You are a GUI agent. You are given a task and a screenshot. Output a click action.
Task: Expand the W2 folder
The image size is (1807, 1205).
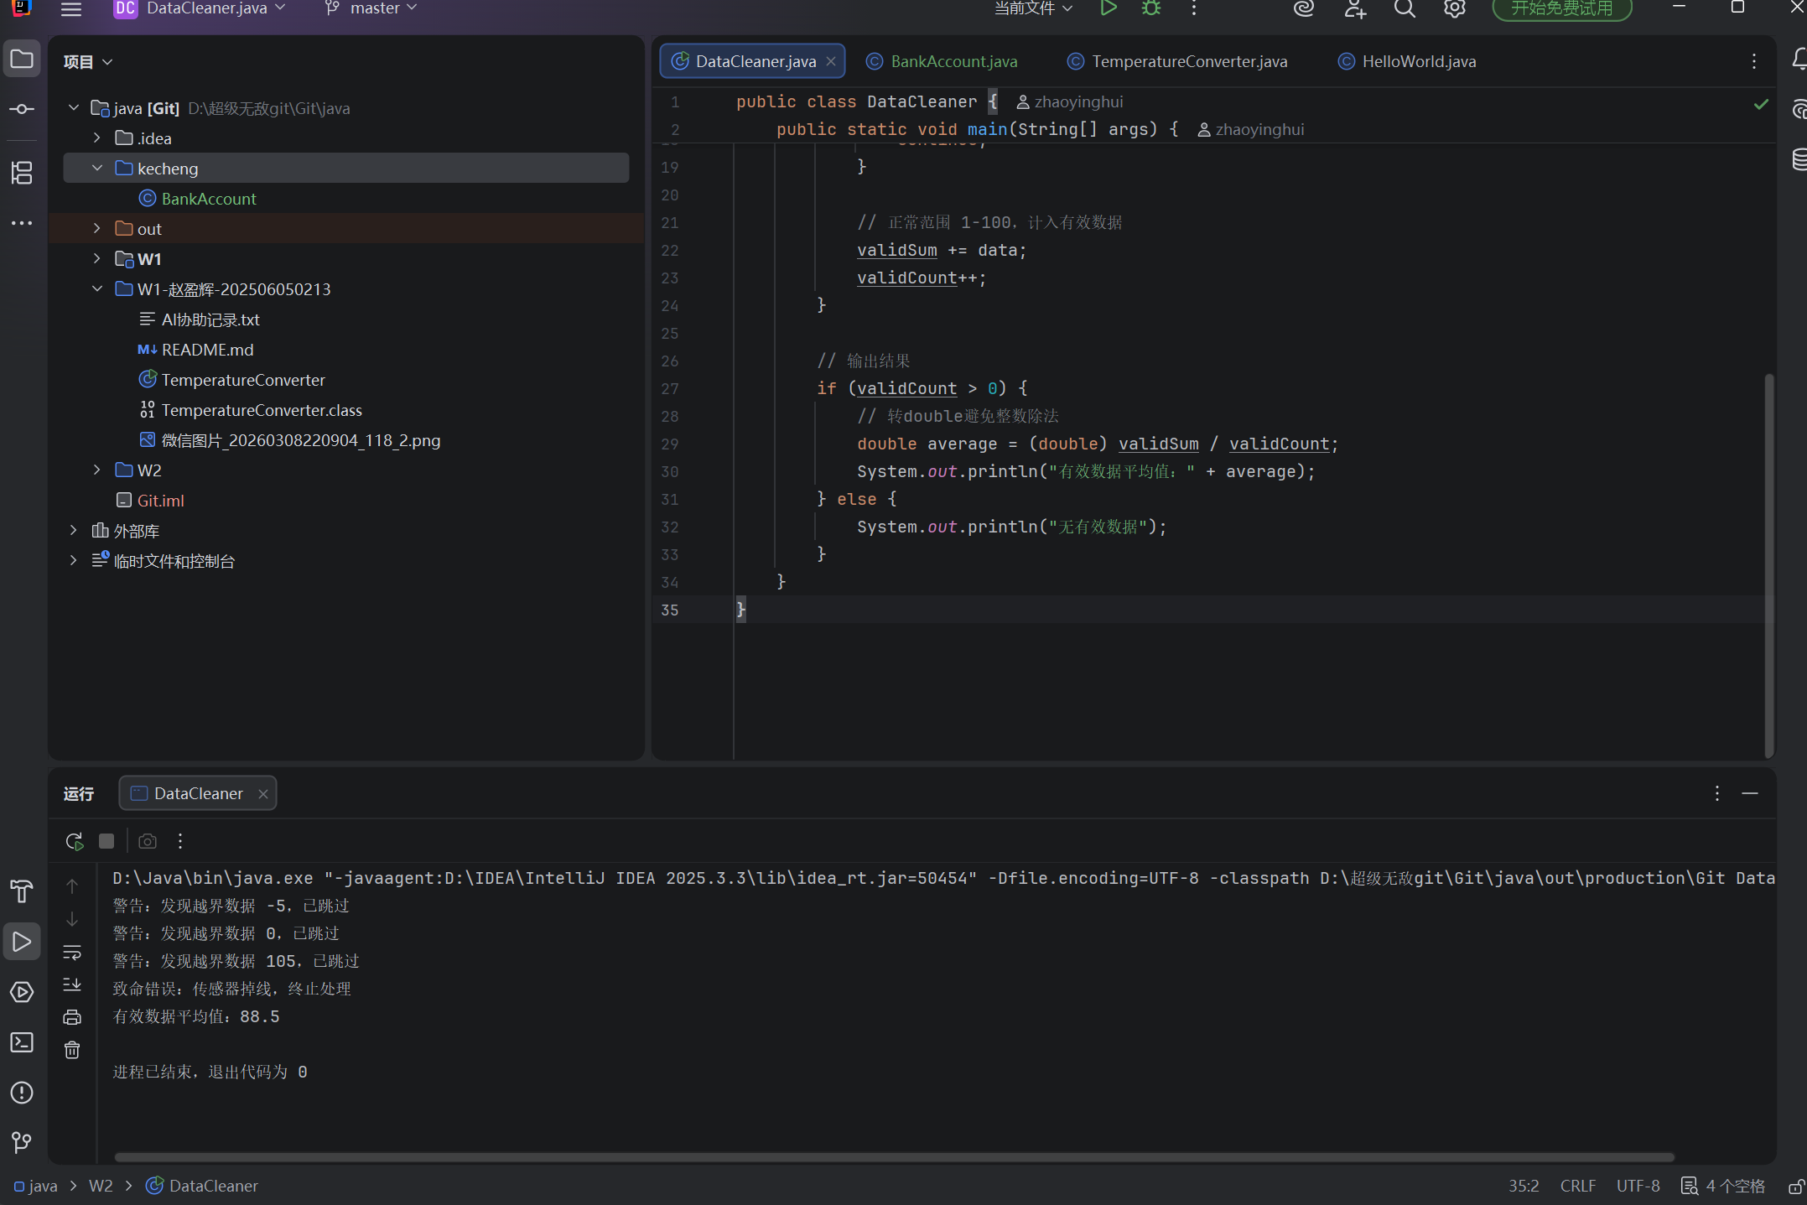tap(97, 470)
